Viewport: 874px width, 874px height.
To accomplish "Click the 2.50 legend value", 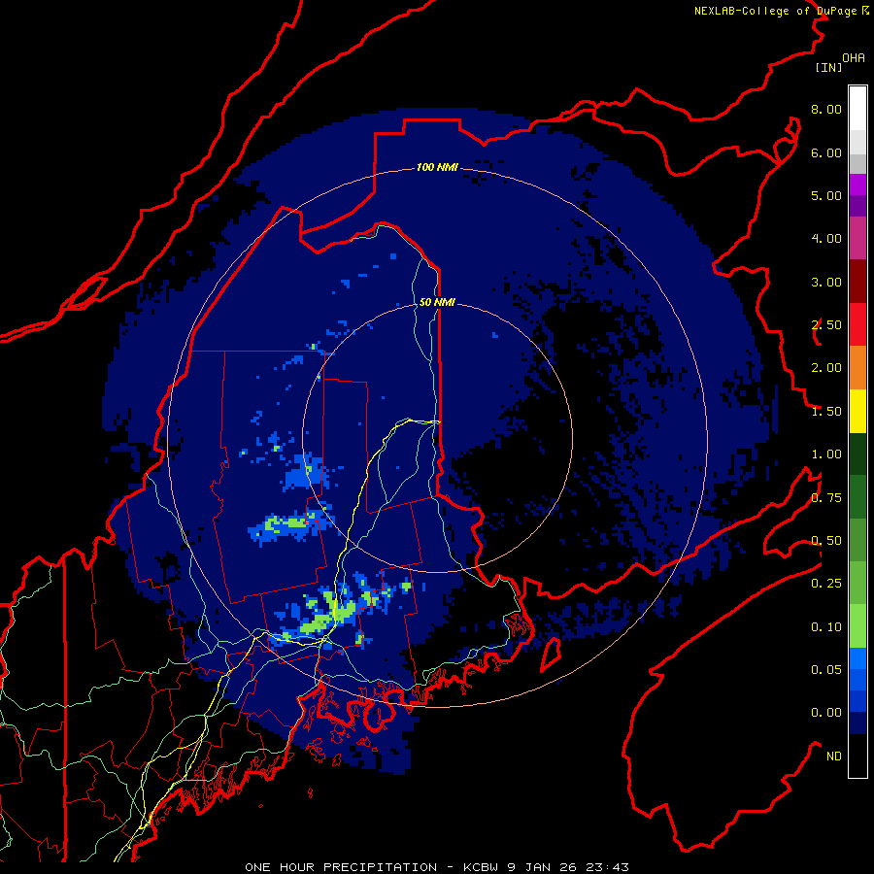I will tap(826, 325).
